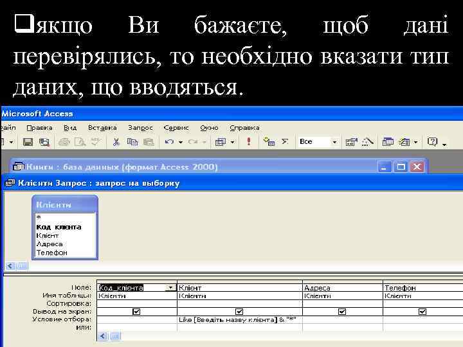
Task: Click the Cut scissors icon
Action: (116, 142)
